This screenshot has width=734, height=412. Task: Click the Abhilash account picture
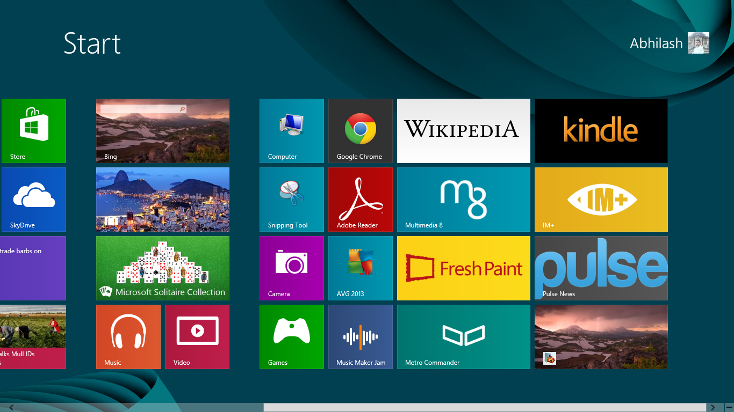[x=699, y=43]
